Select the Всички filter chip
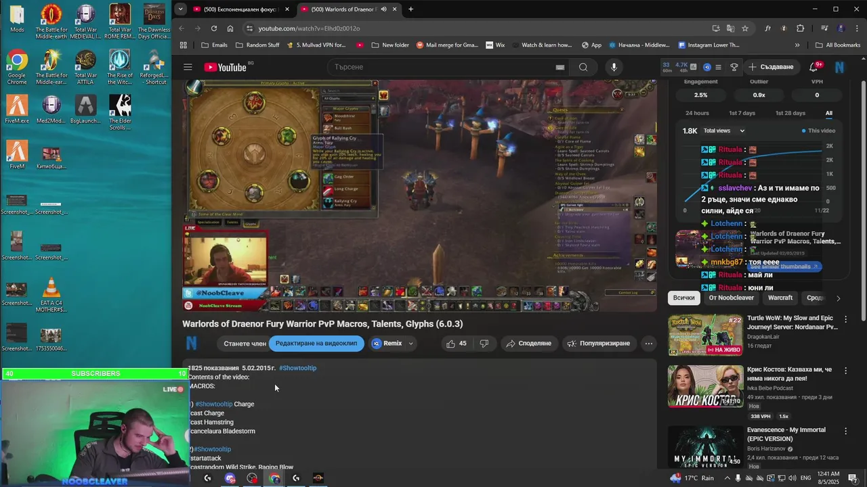This screenshot has width=867, height=487. point(683,298)
